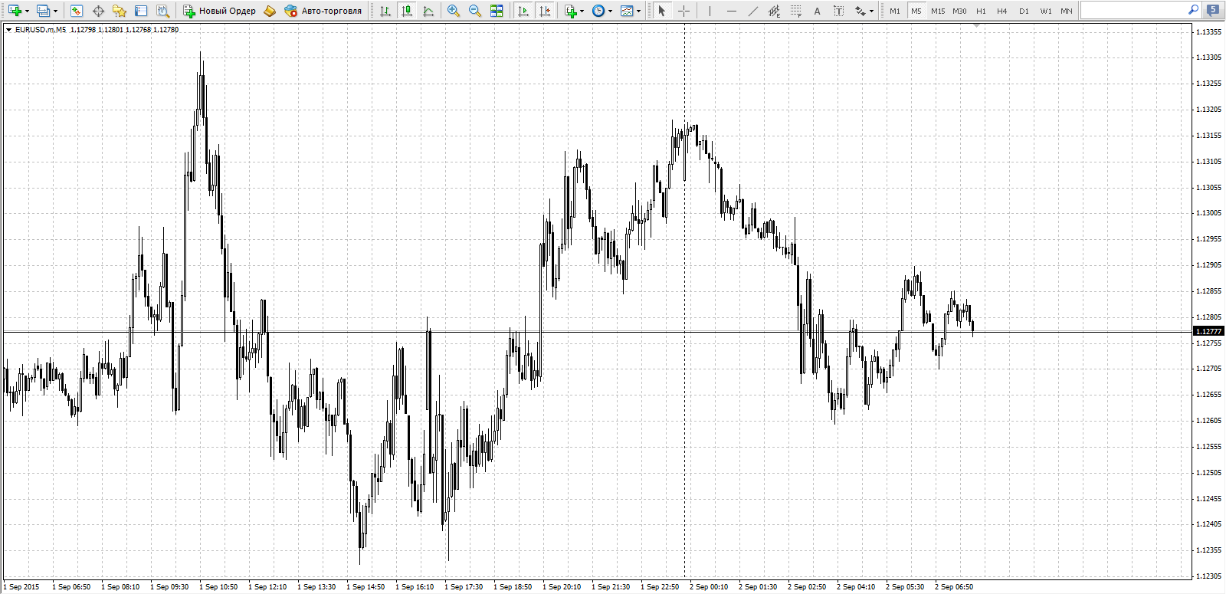The width and height of the screenshot is (1226, 594).
Task: Switch to the M30 timeframe
Action: pyautogui.click(x=959, y=11)
